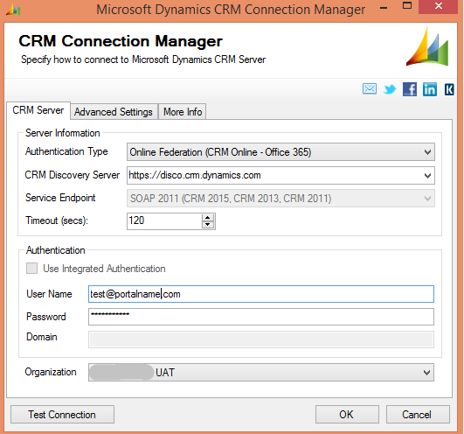Screen dimensions: 464x434
Task: Click the Timeout value field showing 120
Action: click(x=164, y=221)
